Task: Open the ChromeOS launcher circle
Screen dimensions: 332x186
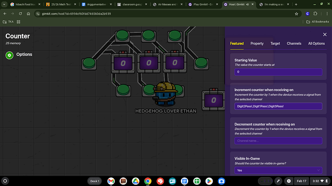Action: 5,181
